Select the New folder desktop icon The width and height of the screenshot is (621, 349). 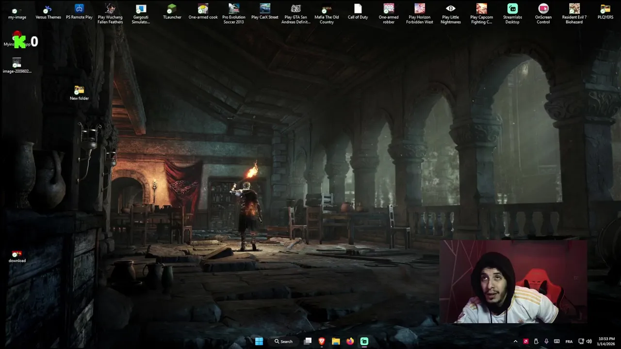[x=79, y=93]
